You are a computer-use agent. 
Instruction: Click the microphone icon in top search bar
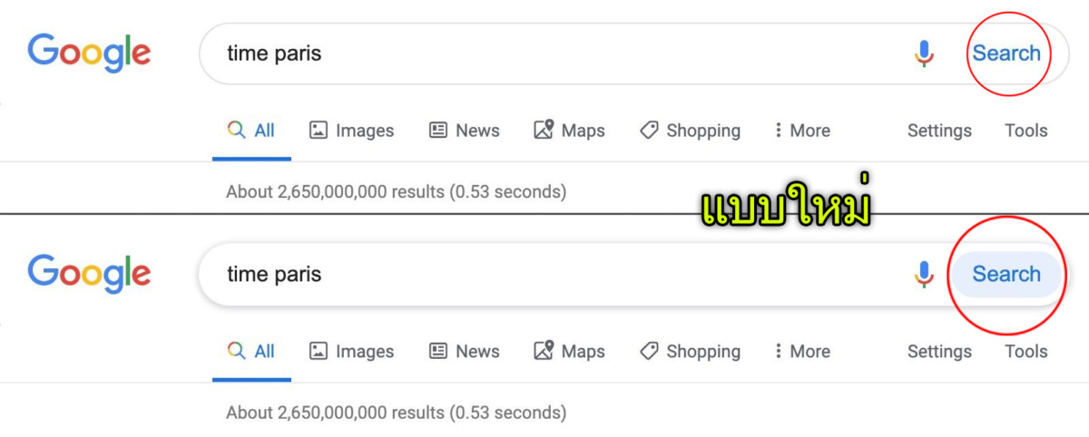pyautogui.click(x=924, y=53)
